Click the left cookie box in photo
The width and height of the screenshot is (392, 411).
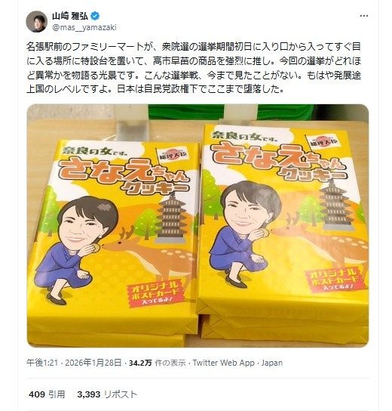tap(114, 239)
